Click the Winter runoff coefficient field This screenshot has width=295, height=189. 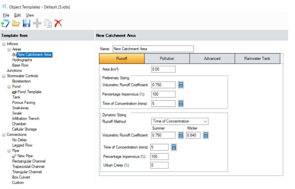click(193, 135)
